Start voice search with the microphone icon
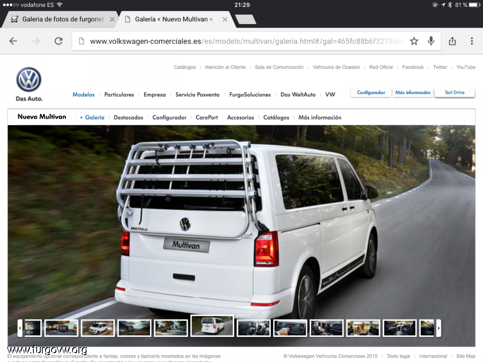 coord(431,41)
